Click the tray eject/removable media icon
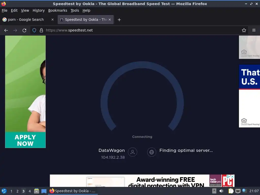The width and height of the screenshot is (260, 195). [214, 191]
